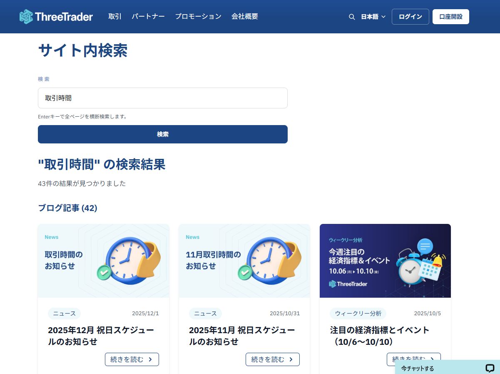
Task: Click 続きを読む under the December 2025 article
Action: point(132,359)
